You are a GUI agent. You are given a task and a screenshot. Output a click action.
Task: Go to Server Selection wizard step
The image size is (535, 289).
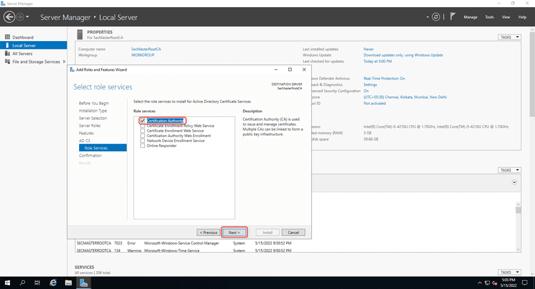93,118
